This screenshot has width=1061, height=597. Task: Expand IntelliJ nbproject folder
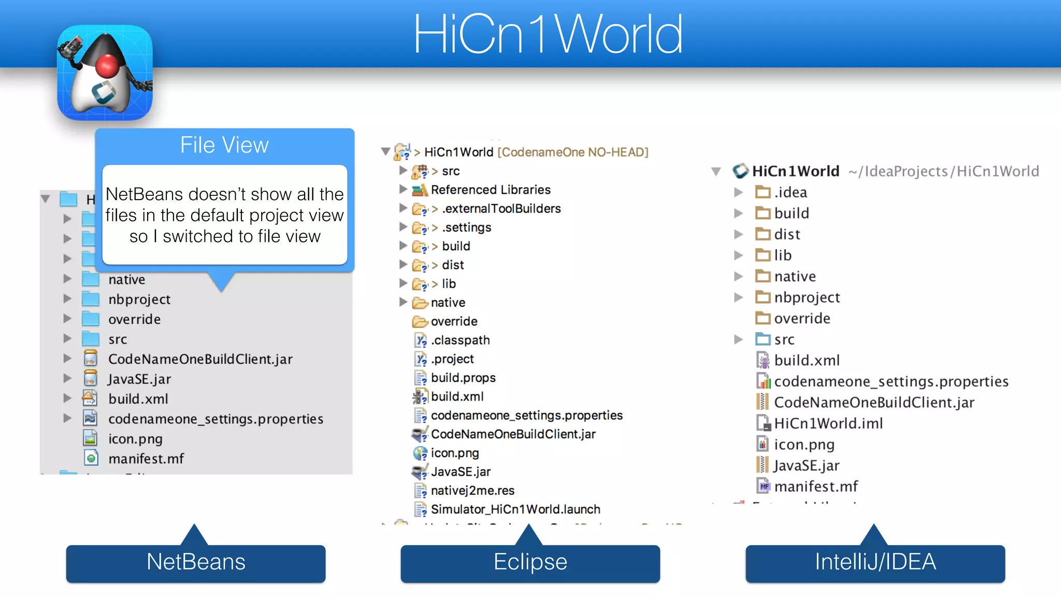click(739, 297)
